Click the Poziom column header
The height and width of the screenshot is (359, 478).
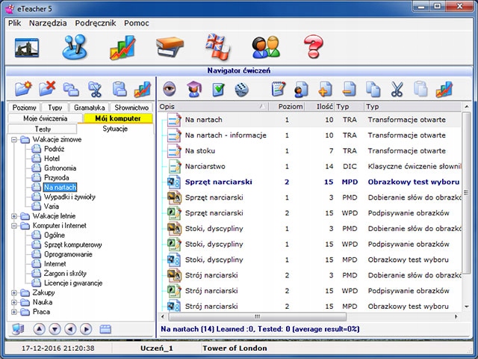click(x=291, y=107)
